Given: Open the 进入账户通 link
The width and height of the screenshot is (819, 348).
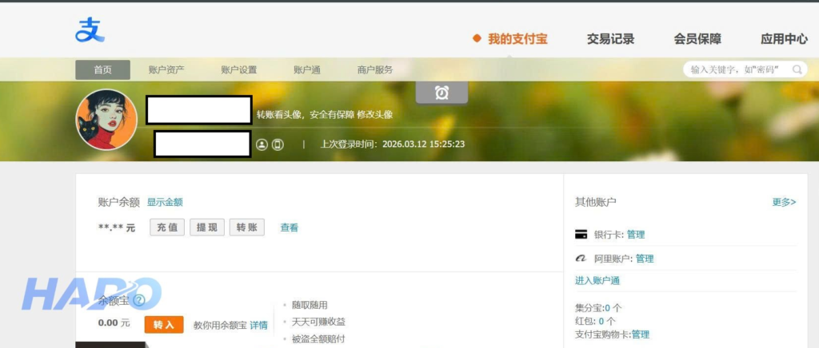Looking at the screenshot, I should point(597,281).
